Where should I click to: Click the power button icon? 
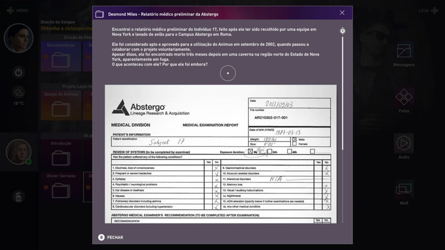18,72
